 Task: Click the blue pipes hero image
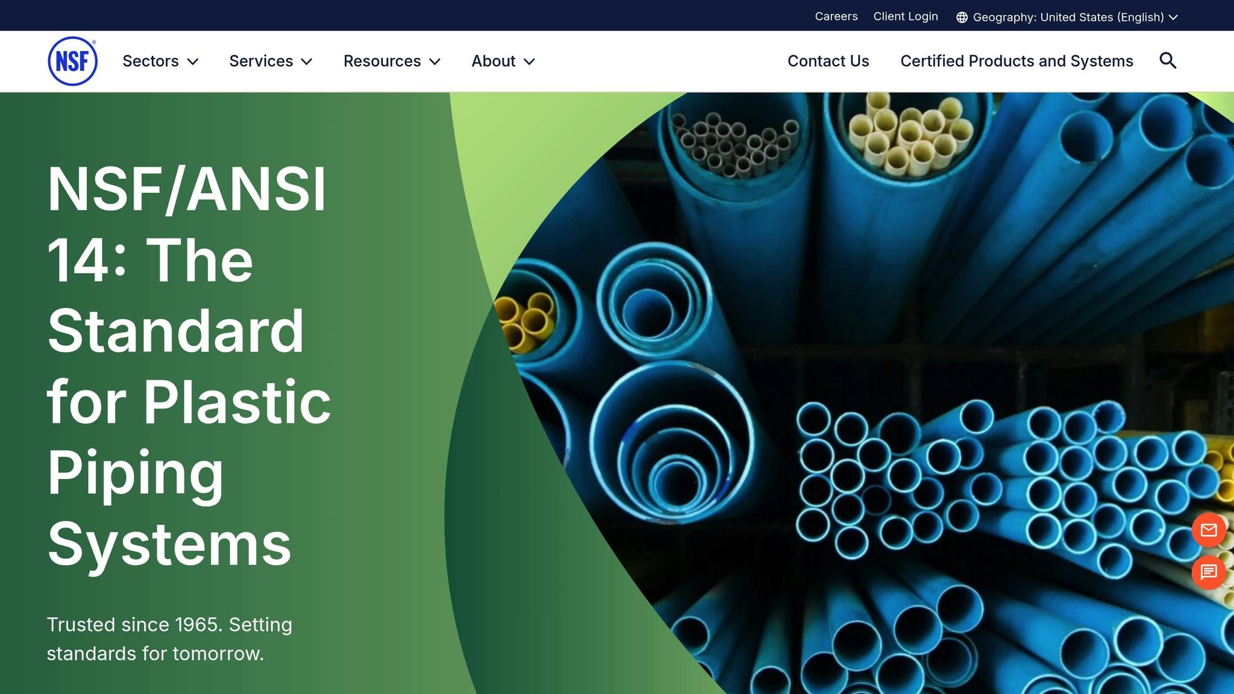(x=874, y=392)
